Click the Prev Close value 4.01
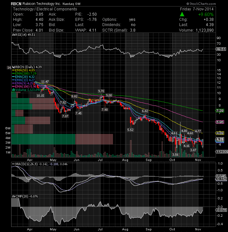228x232 pixels. pos(39,30)
